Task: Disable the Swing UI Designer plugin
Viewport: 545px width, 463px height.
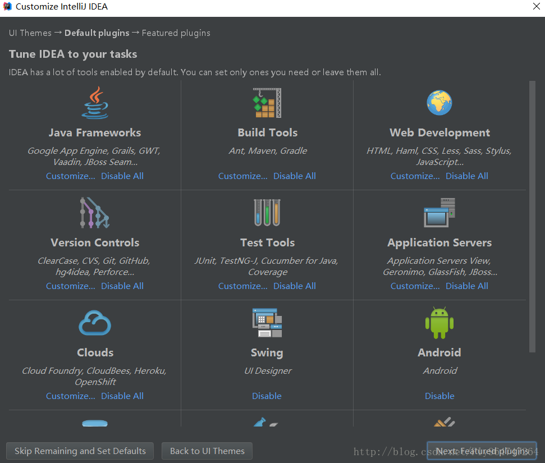Action: pos(267,396)
